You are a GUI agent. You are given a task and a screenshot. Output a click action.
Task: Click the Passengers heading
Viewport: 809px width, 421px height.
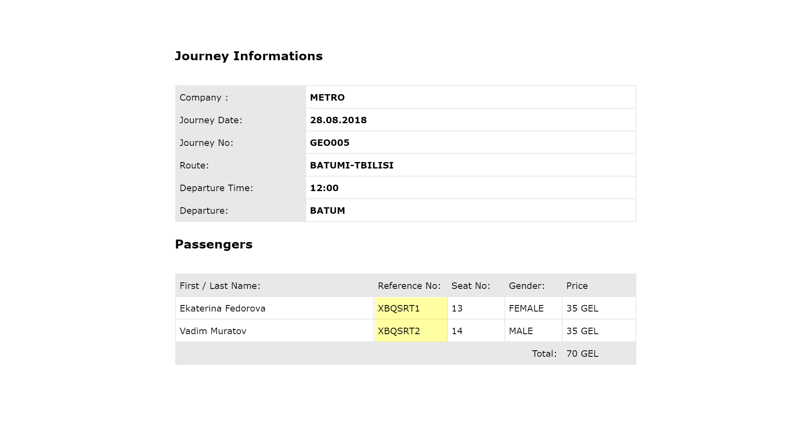(x=214, y=244)
